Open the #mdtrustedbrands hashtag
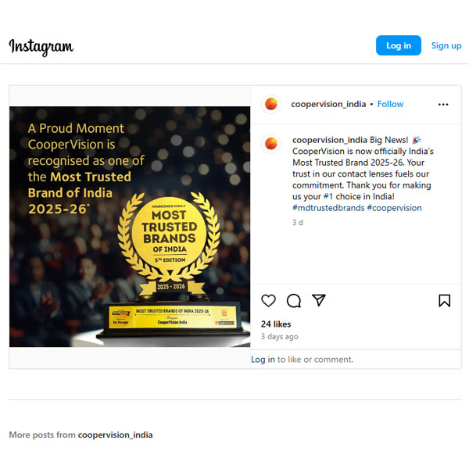The height and width of the screenshot is (469, 469). [x=328, y=208]
